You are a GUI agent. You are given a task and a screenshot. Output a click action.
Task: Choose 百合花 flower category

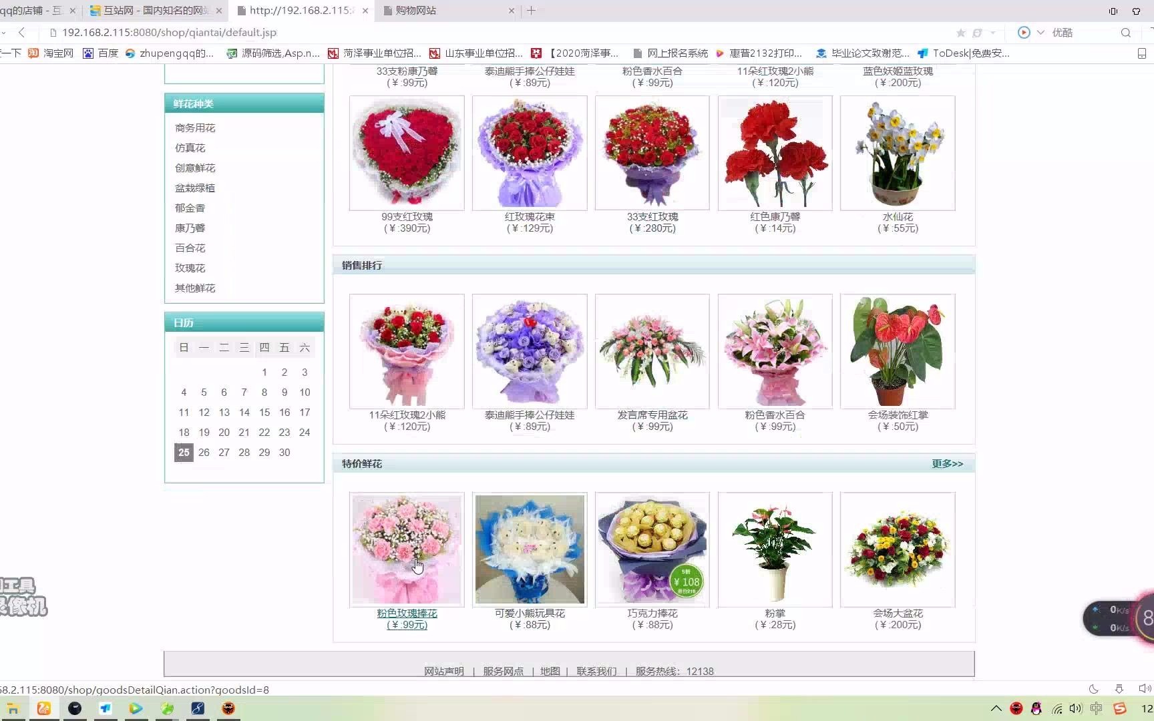click(x=190, y=248)
